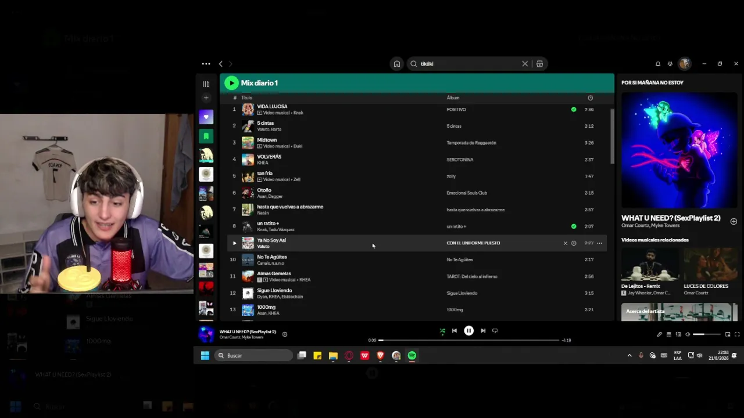This screenshot has width=744, height=418.
Task: Add WHAT U NEED? to library from side panel
Action: pos(734,221)
